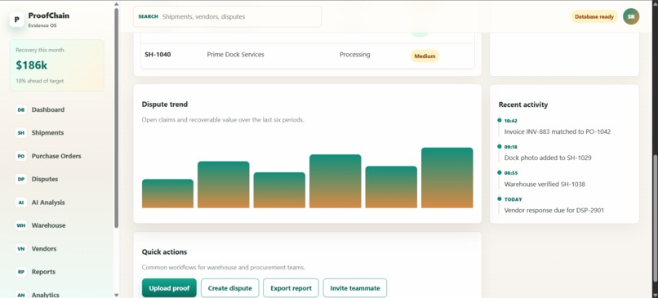Click the VN icon beside Vendors
The width and height of the screenshot is (658, 298).
click(x=21, y=249)
